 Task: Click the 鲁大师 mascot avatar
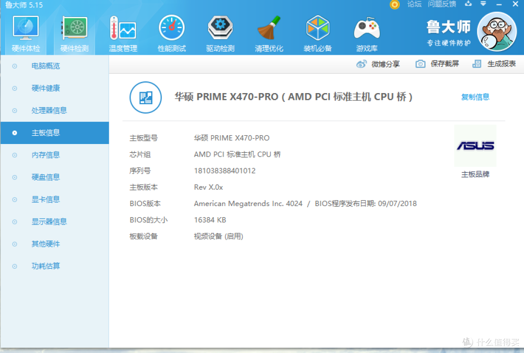click(497, 32)
